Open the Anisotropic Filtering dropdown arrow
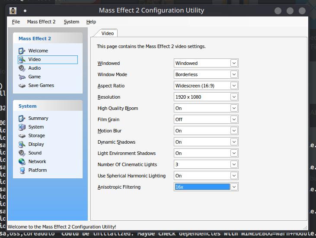Image resolution: width=316 pixels, height=238 pixels. click(234, 187)
